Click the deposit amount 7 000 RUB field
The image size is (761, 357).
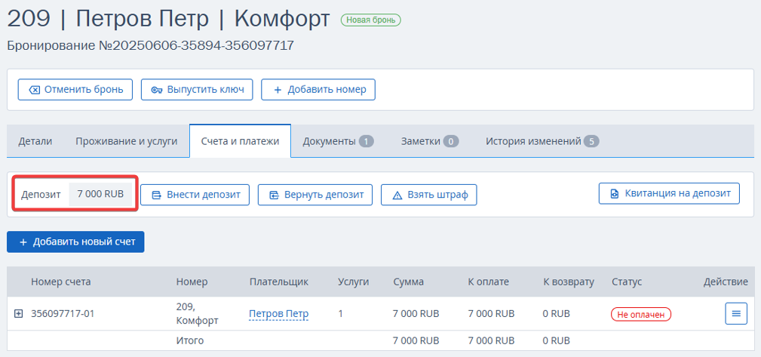pyautogui.click(x=100, y=194)
